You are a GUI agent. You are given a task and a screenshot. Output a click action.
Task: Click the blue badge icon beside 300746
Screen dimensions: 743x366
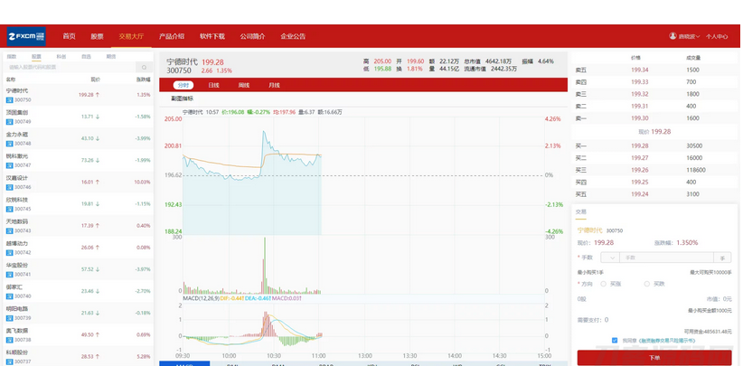pyautogui.click(x=10, y=187)
